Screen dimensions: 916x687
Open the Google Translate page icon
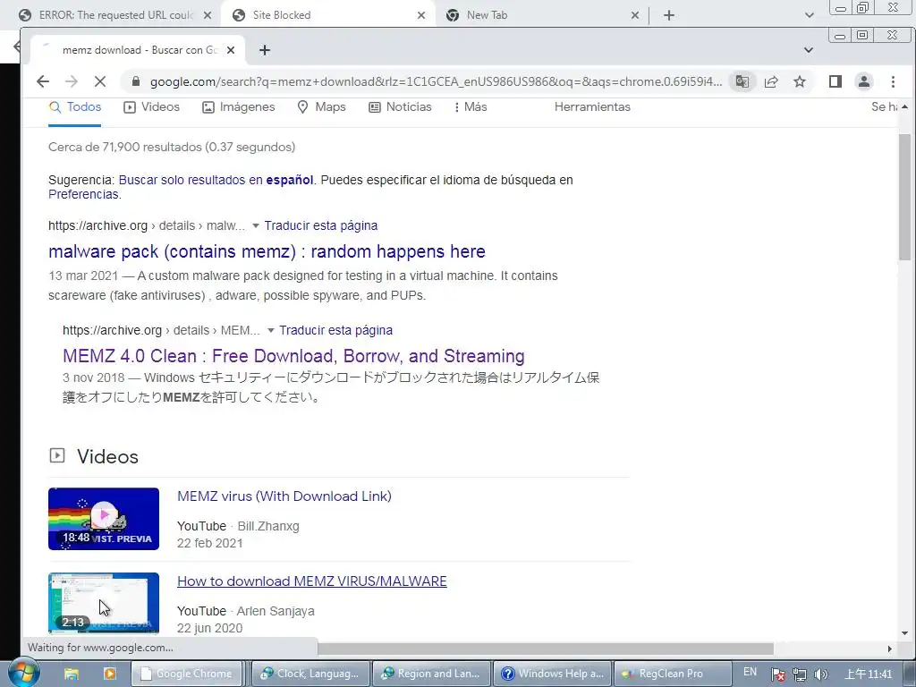[742, 81]
